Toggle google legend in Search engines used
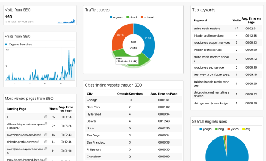 point(205,129)
